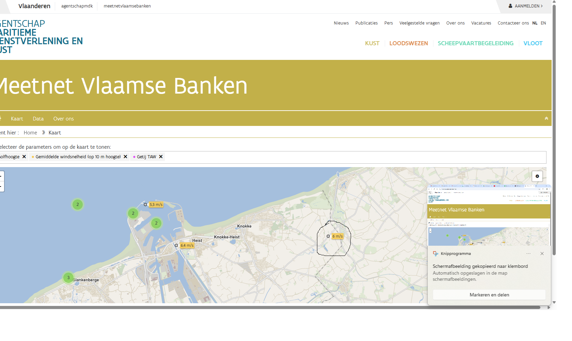The height and width of the screenshot is (341, 572).
Task: Dismiss the Knipprogramma notification
Action: pyautogui.click(x=542, y=254)
